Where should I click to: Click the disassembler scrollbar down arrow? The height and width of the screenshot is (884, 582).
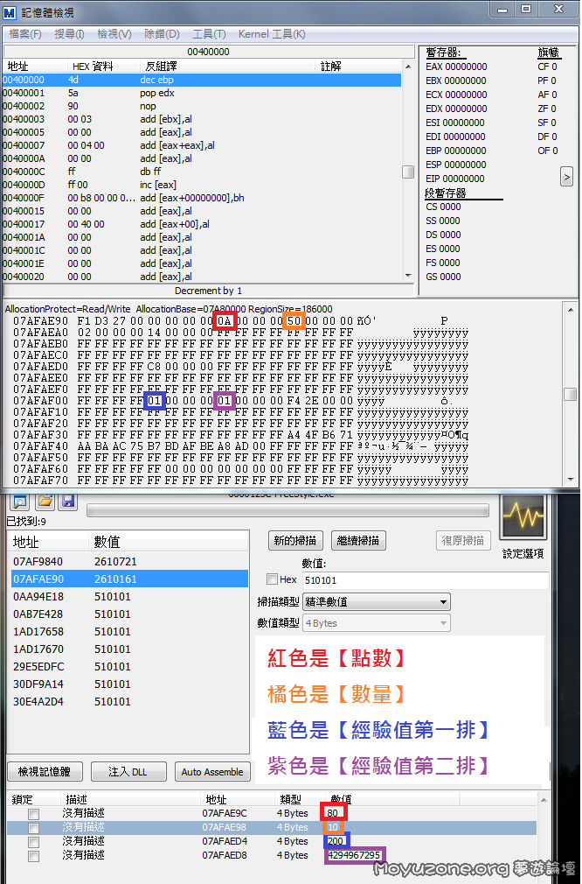[x=408, y=275]
